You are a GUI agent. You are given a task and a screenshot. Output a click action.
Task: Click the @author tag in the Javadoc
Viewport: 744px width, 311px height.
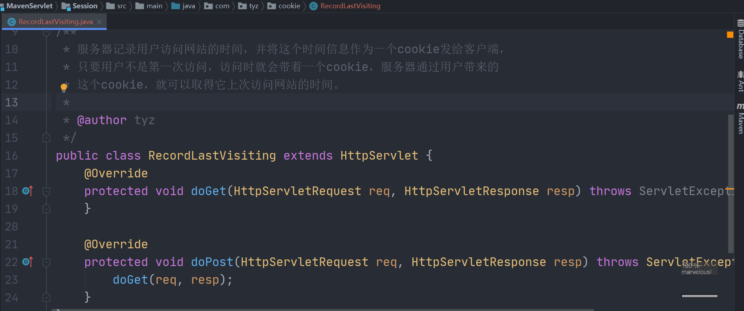(102, 120)
